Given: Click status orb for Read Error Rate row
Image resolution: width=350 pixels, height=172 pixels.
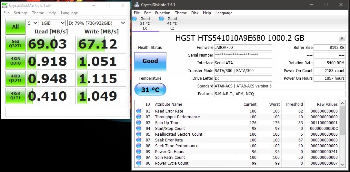Looking at the screenshot, I should point(139,111).
